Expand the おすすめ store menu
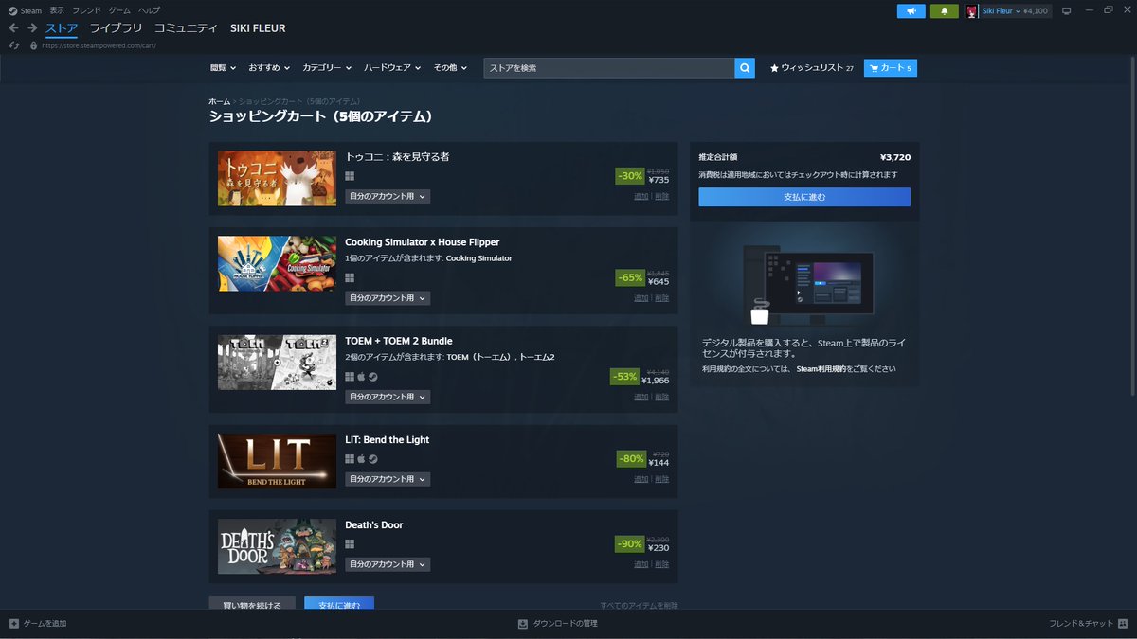This screenshot has height=639, width=1137. (x=269, y=68)
